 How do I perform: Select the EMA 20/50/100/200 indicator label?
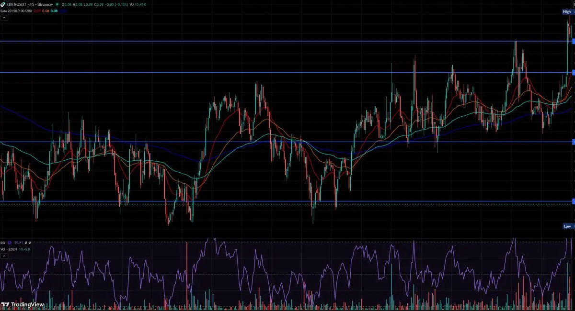coord(16,11)
